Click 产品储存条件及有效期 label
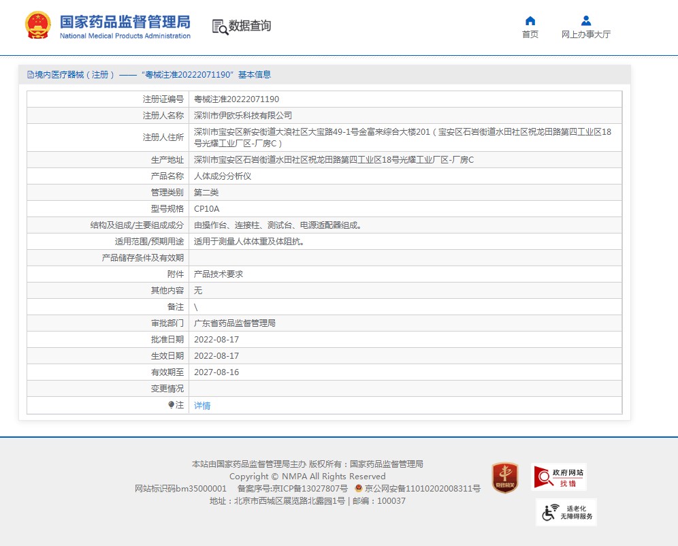 coord(143,258)
